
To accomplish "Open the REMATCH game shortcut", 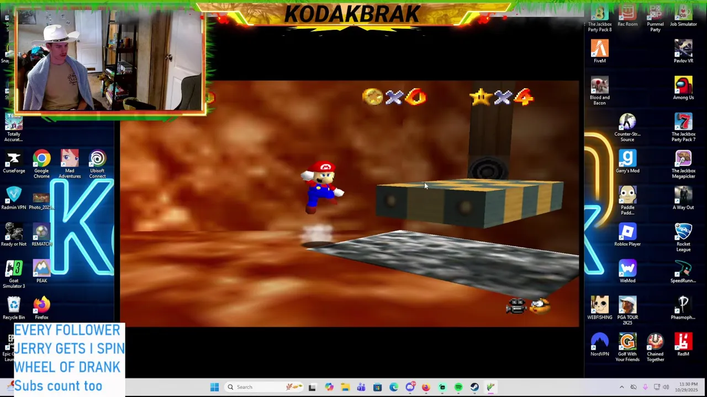I will coord(41,235).
